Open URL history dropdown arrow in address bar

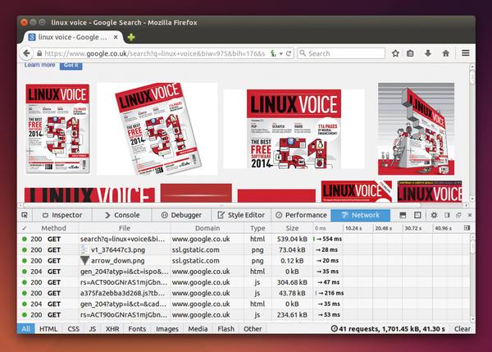tap(281, 53)
